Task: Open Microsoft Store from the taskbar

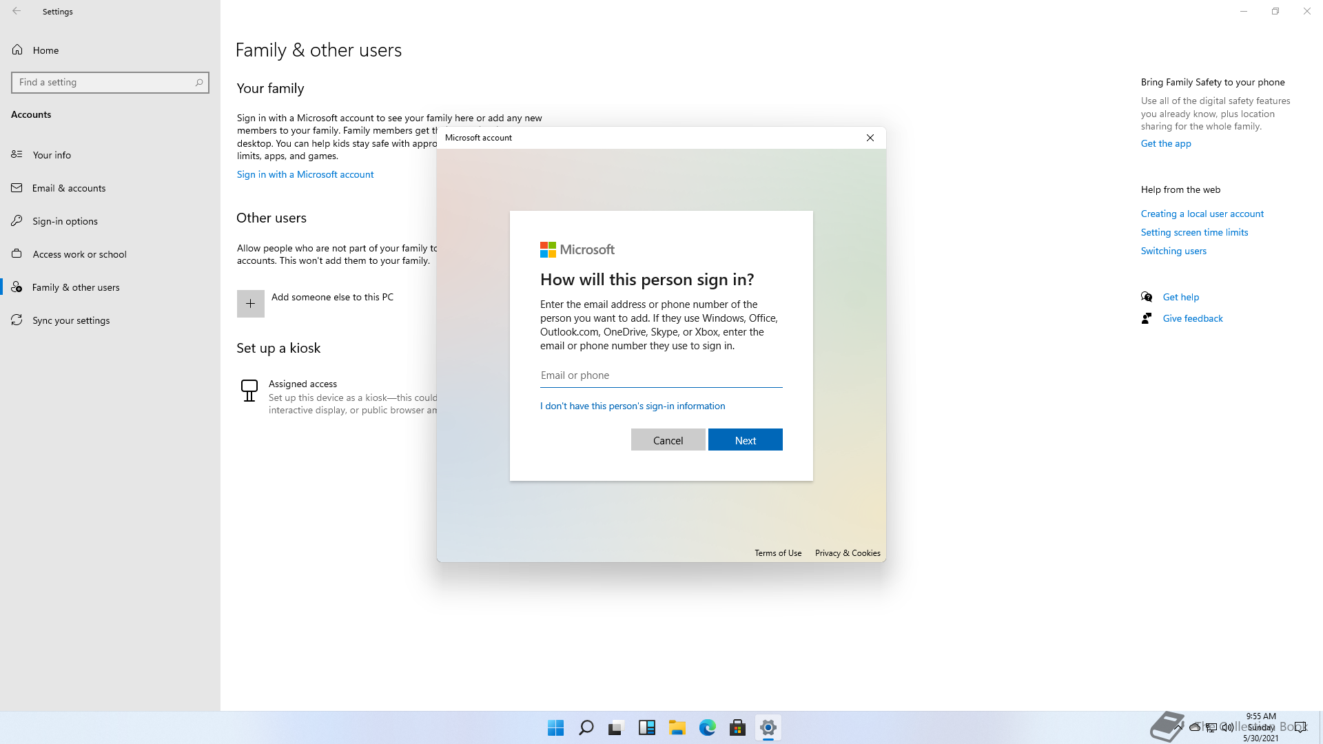Action: (737, 727)
